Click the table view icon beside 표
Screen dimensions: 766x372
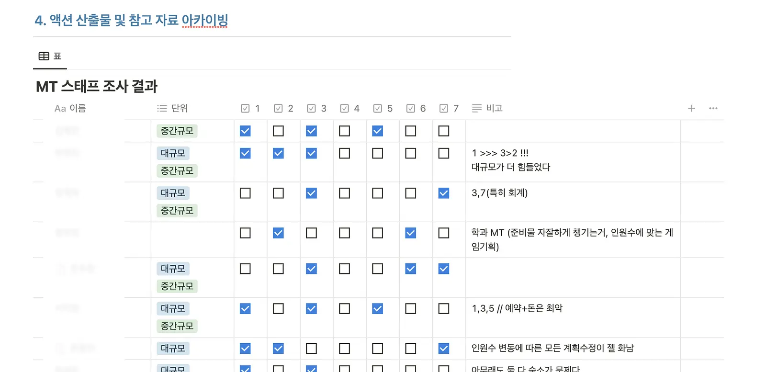coord(44,56)
